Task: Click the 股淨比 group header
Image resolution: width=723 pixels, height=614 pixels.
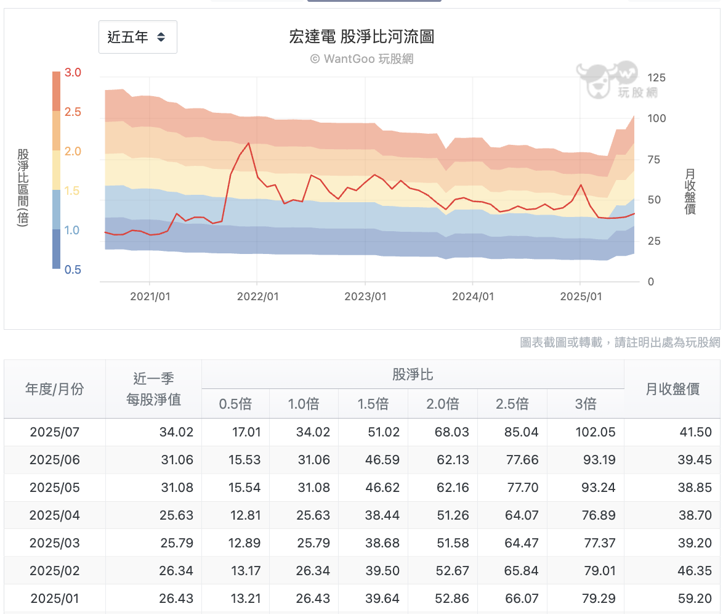Action: click(413, 374)
